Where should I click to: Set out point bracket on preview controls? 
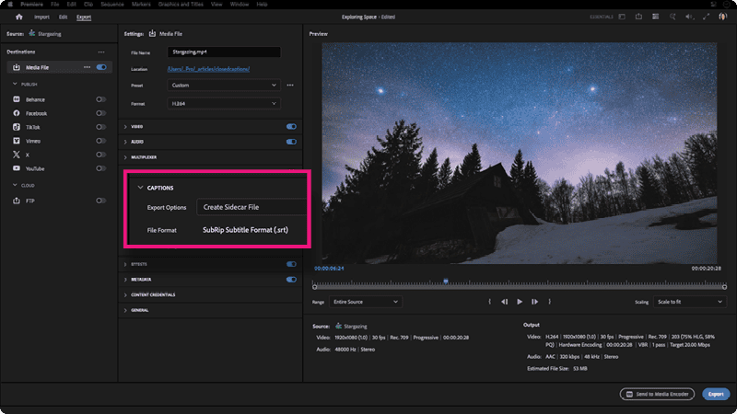[549, 302]
